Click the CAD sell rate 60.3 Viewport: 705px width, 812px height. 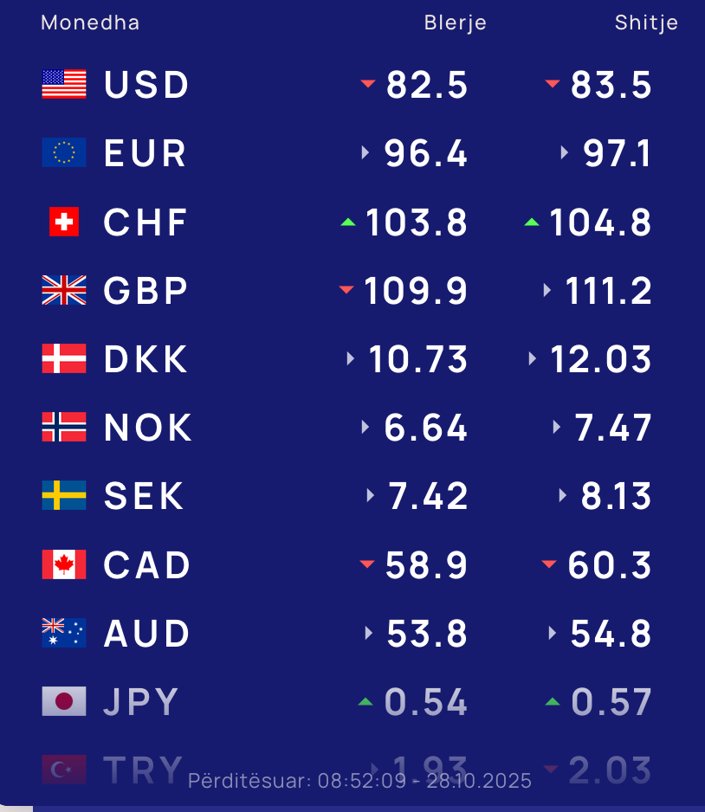pyautogui.click(x=609, y=565)
